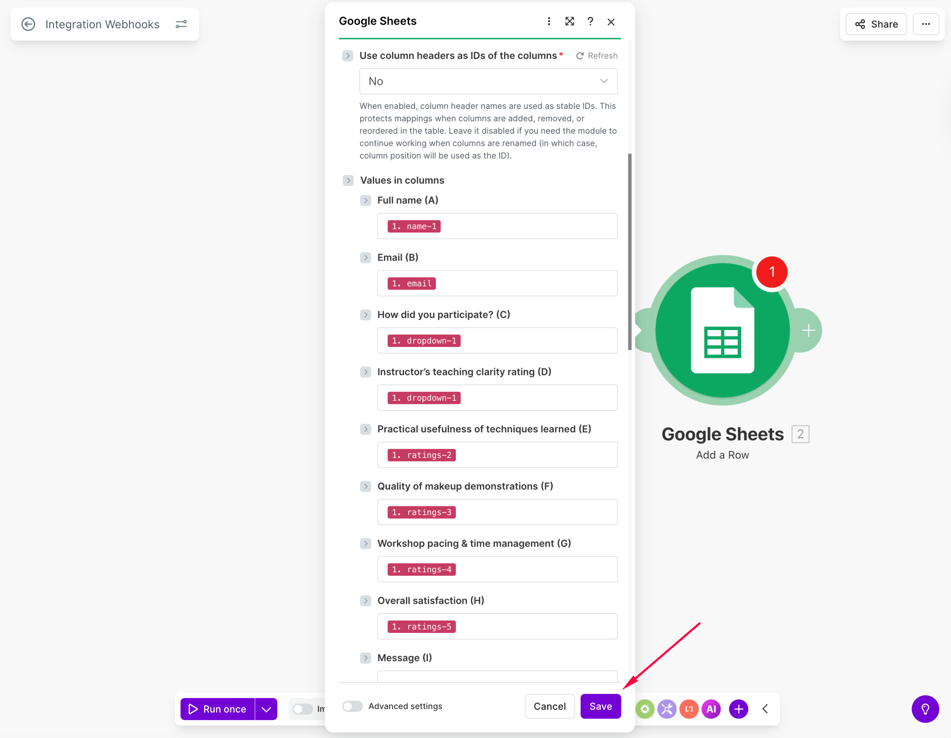Screen dimensions: 951x738
Task: Toggle Advanced settings switch
Action: (x=352, y=706)
